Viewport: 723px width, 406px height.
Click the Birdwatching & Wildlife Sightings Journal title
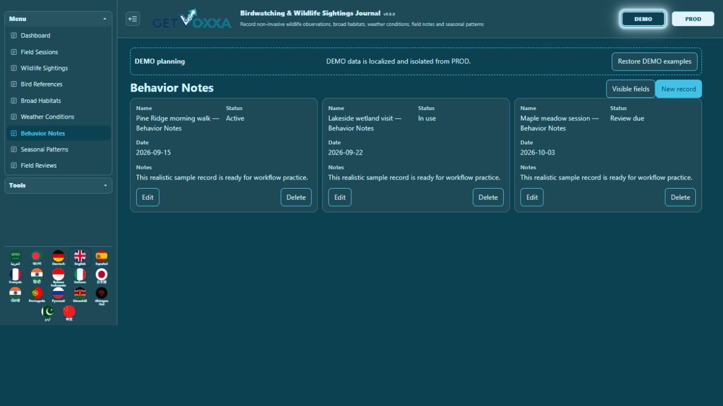(310, 13)
